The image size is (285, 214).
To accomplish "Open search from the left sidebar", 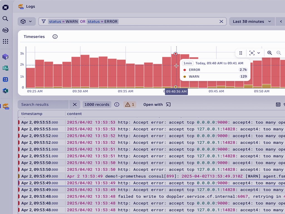I will 5,19.
